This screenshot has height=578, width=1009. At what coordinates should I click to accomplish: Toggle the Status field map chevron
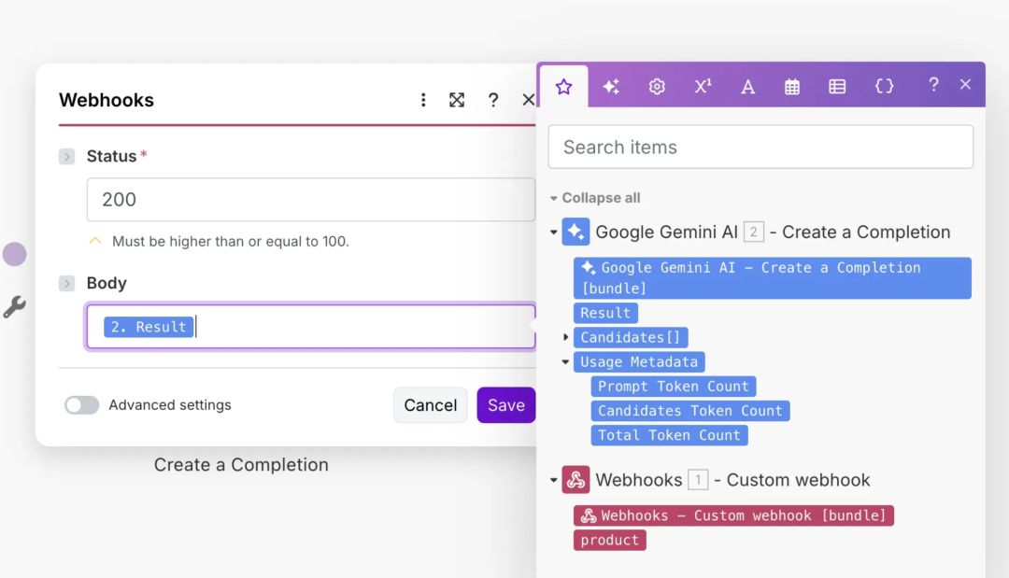[x=66, y=157]
